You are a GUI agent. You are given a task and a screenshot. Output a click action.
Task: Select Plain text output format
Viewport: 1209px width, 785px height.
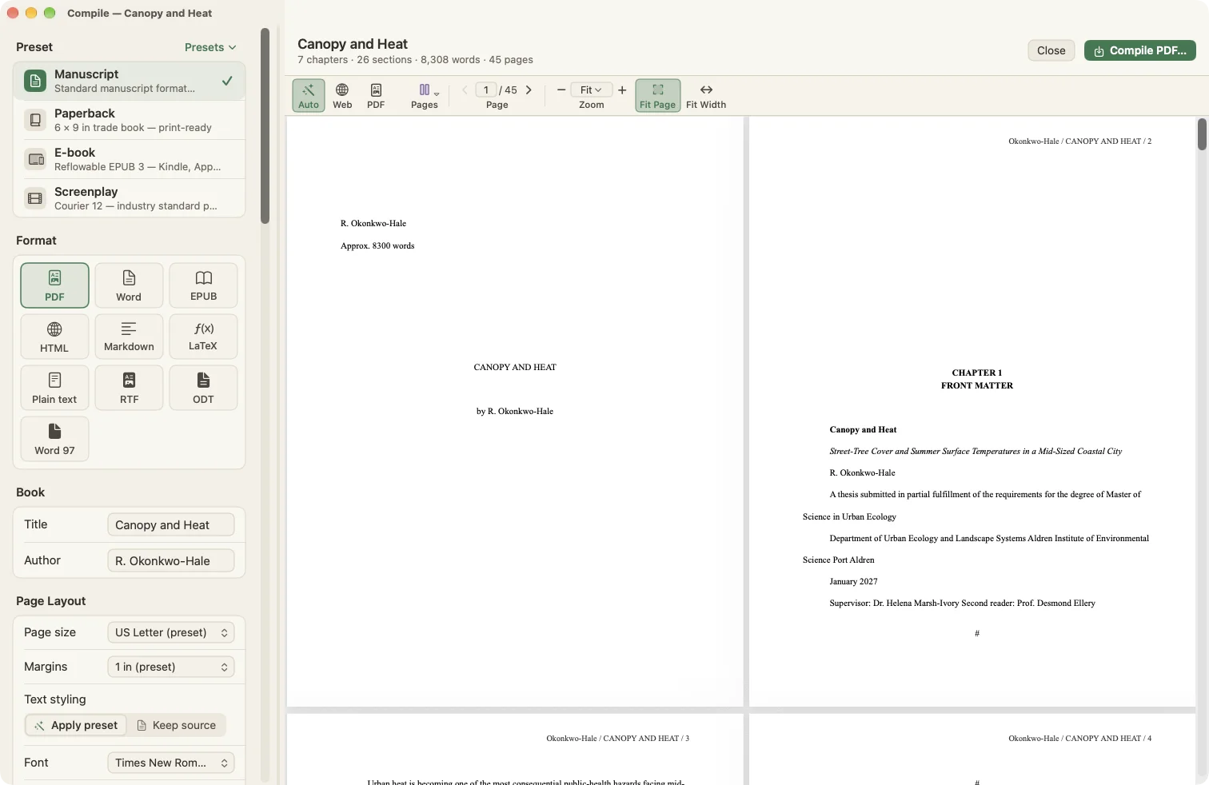(54, 388)
